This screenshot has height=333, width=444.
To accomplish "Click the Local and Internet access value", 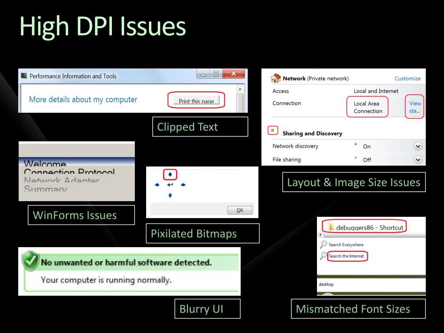I will [376, 91].
